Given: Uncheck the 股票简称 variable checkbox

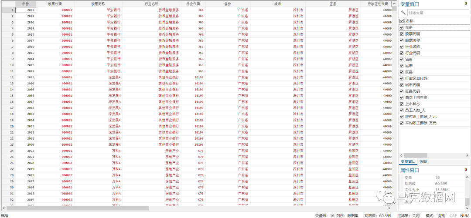Looking at the screenshot, I should coord(402,40).
